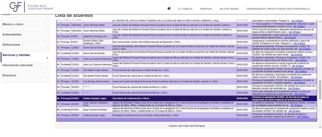Viewport: 322px width, 137px height.
Task: Open Ver Síntesis link for row 69
Action: tap(303, 117)
